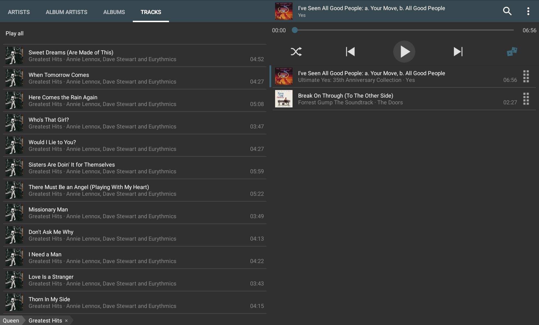Image resolution: width=539 pixels, height=325 pixels.
Task: Click drag handle for Break On Through
Action: click(x=526, y=99)
